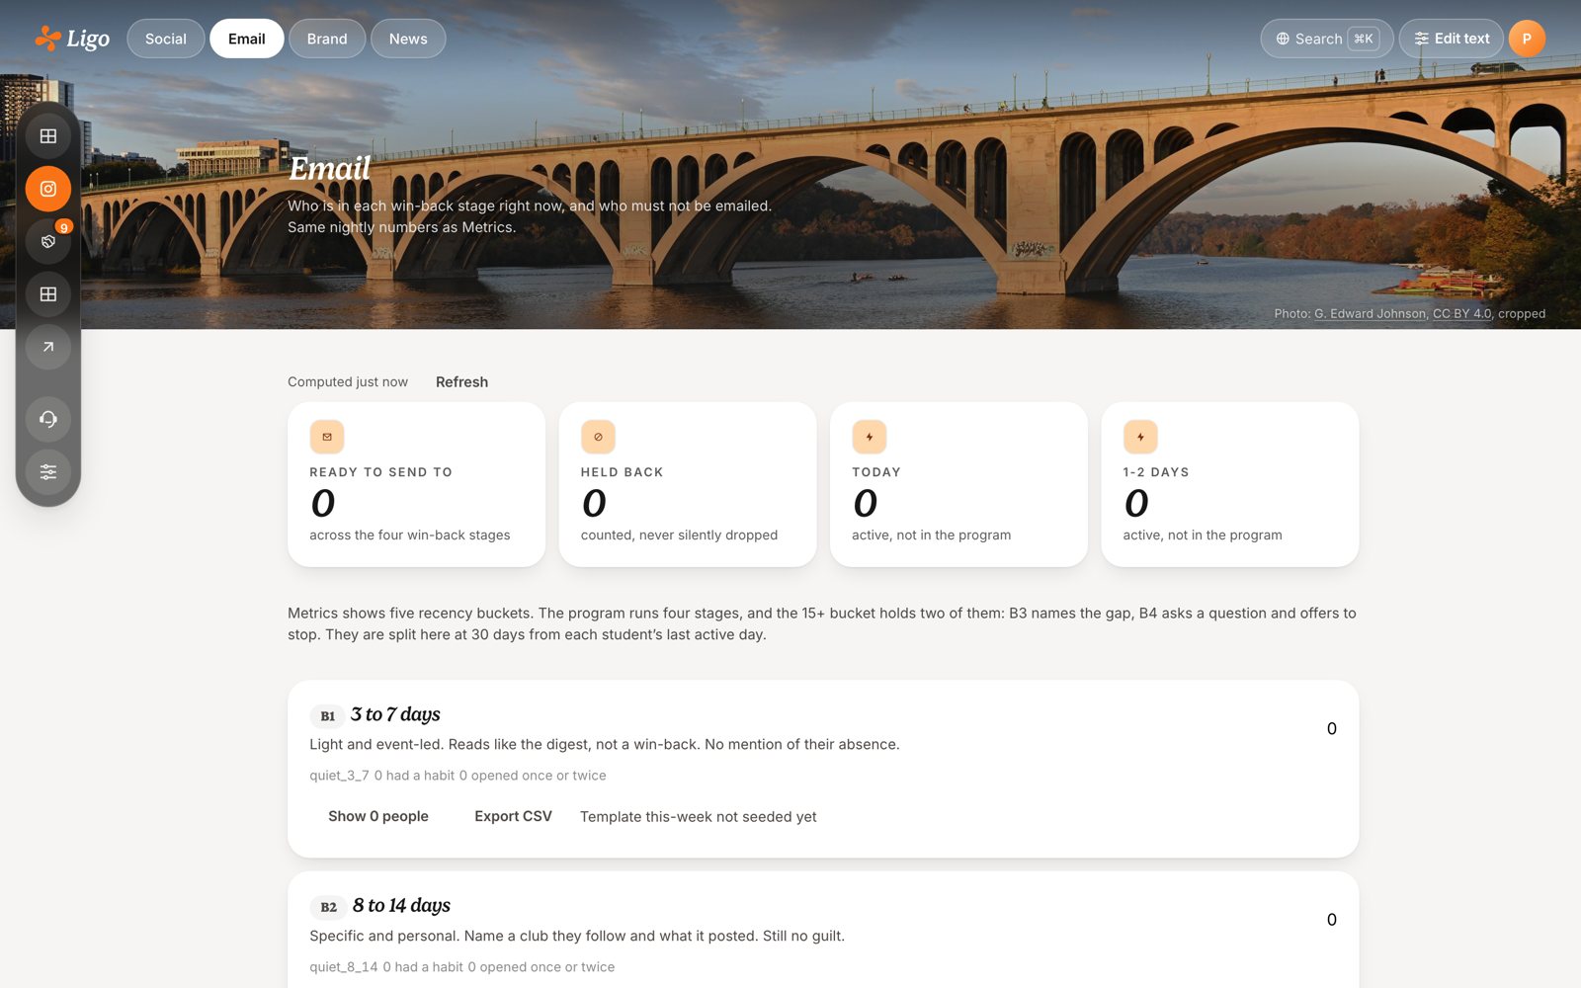
Task: Open the sliders settings icon in sidebar
Action: [47, 471]
